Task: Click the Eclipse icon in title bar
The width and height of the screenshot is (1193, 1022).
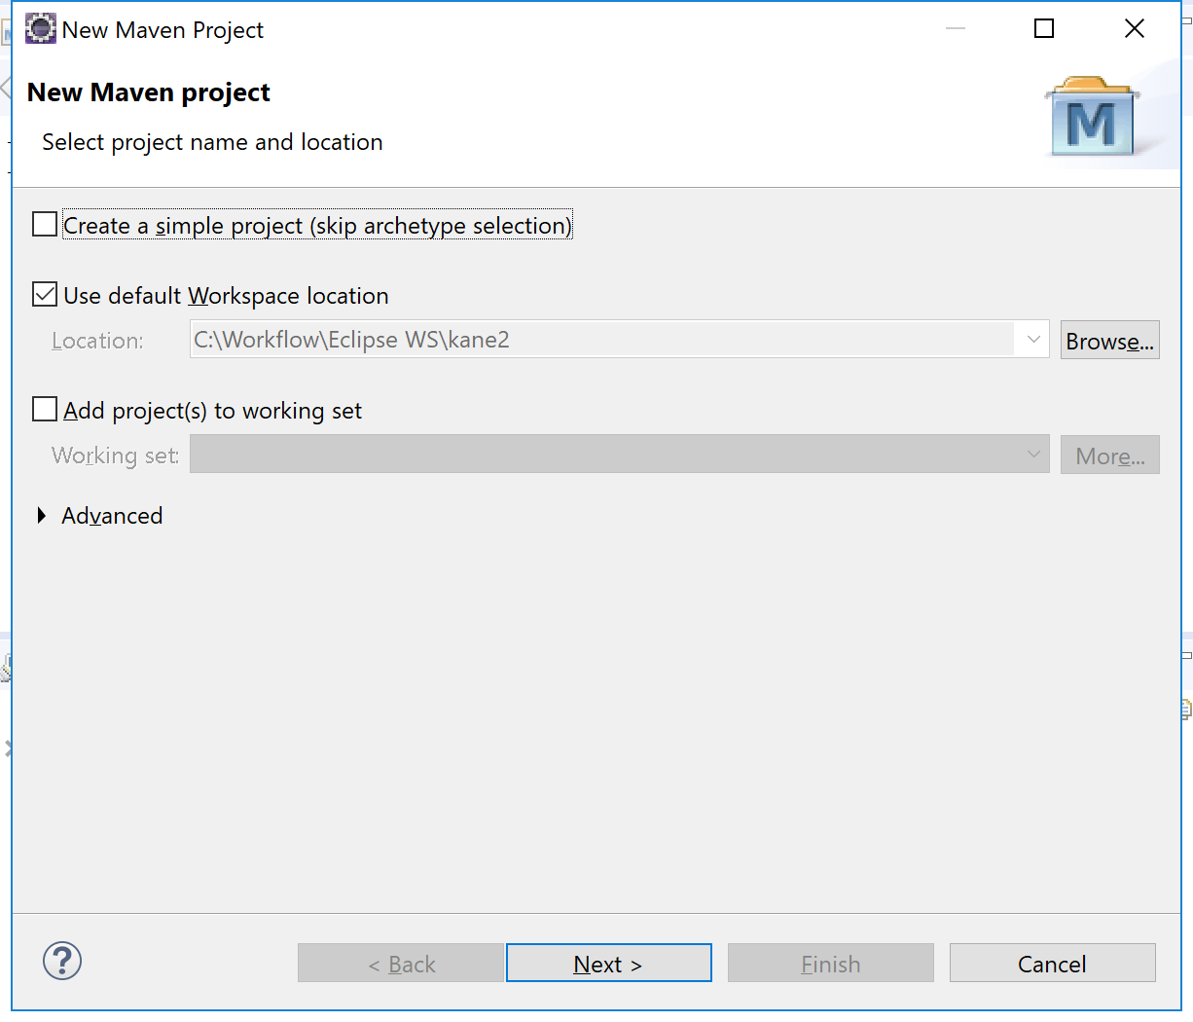Action: (x=41, y=29)
